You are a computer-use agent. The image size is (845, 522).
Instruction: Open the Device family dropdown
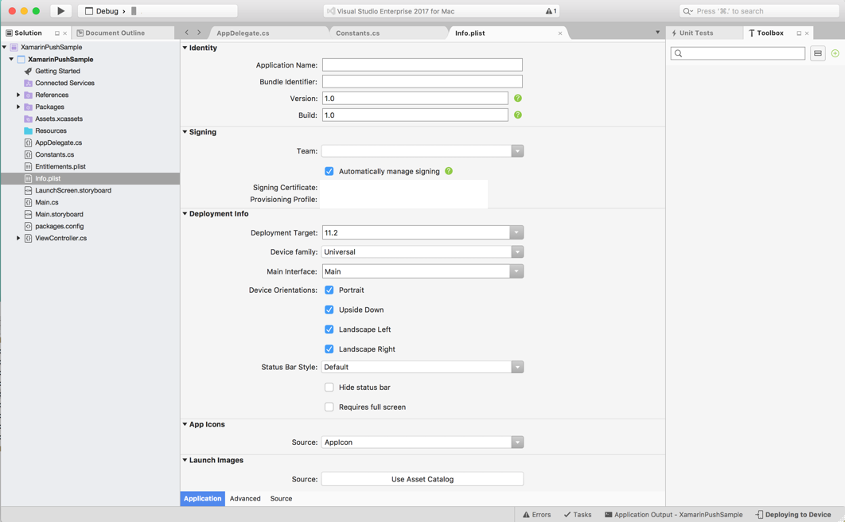point(517,252)
